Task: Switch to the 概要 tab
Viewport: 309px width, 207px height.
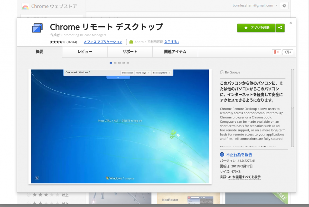Action: click(40, 52)
